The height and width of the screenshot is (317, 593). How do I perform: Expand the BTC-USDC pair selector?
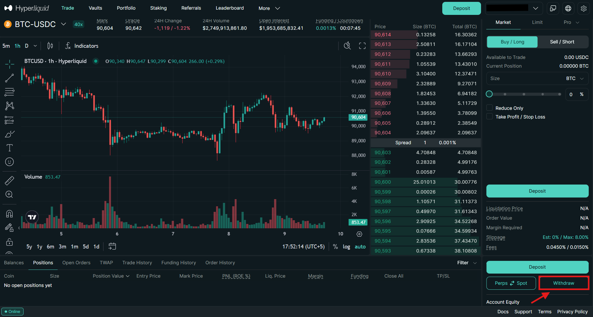tap(63, 24)
